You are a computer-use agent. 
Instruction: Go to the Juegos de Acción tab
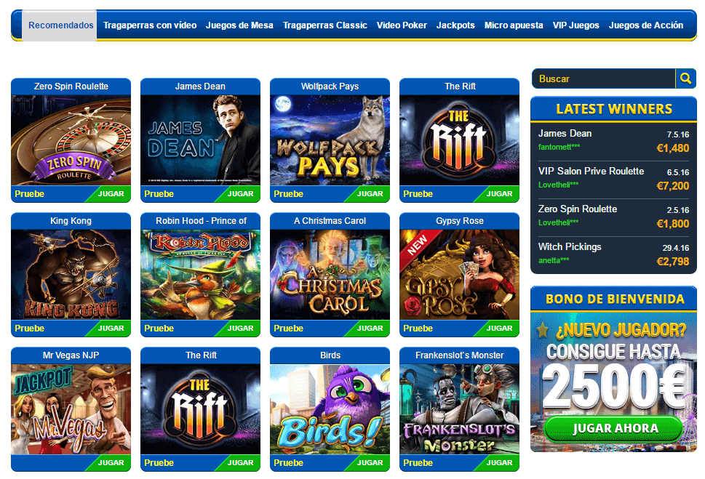pyautogui.click(x=645, y=25)
